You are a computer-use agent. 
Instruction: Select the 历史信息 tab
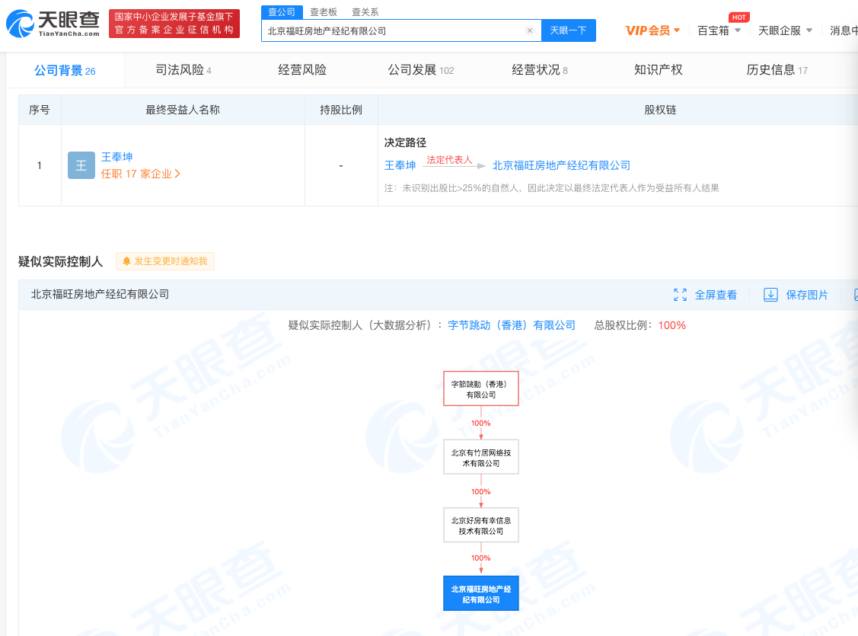777,70
